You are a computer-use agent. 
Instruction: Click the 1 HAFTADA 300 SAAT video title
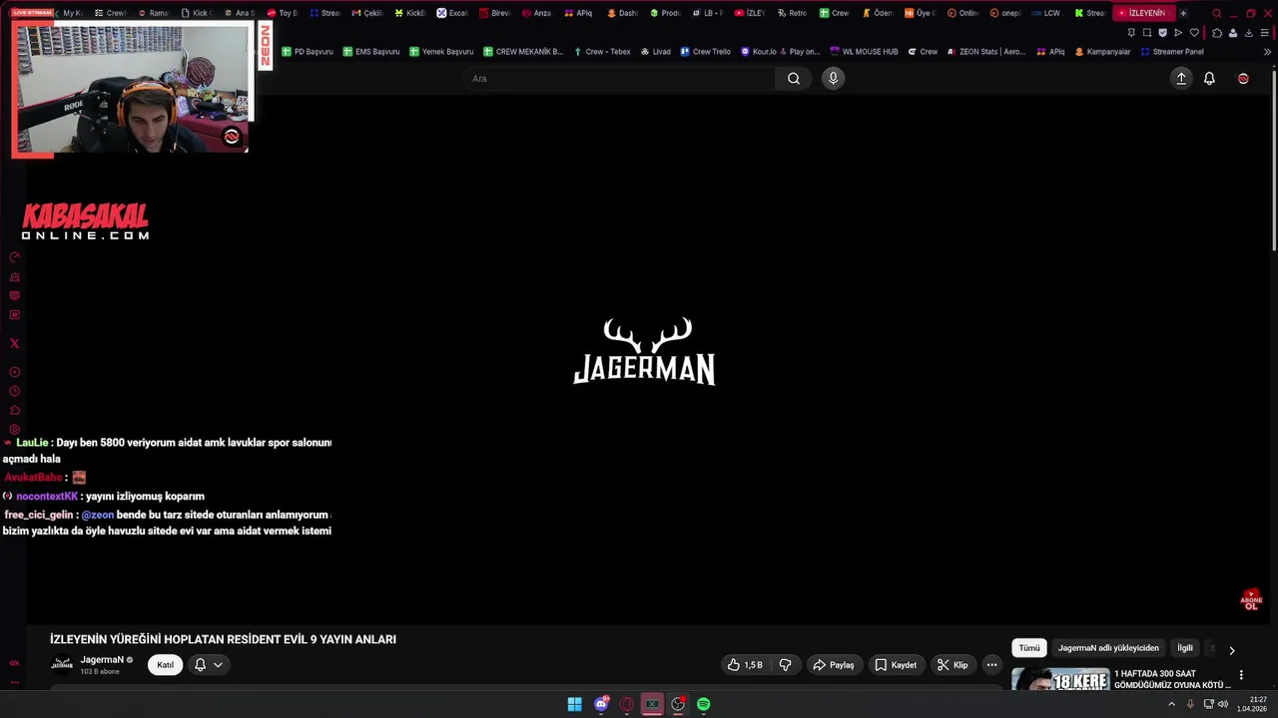click(x=1172, y=679)
